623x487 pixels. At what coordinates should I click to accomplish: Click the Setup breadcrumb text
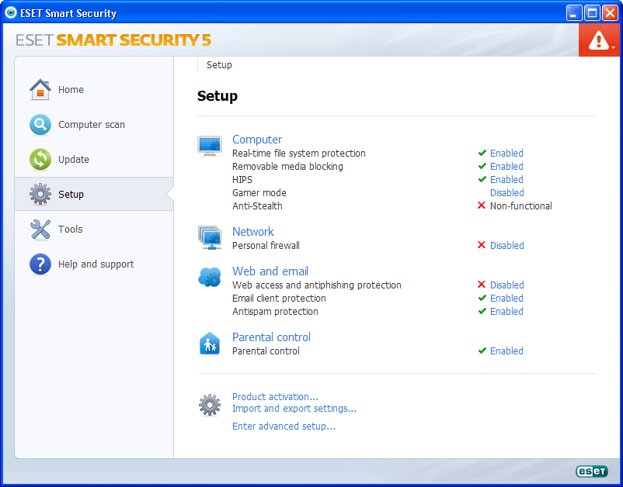219,65
